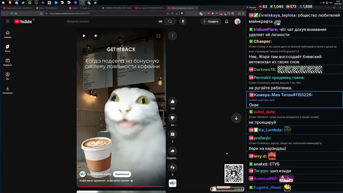
Task: Open Spotify from the taskbar
Action: click(29, 3)
